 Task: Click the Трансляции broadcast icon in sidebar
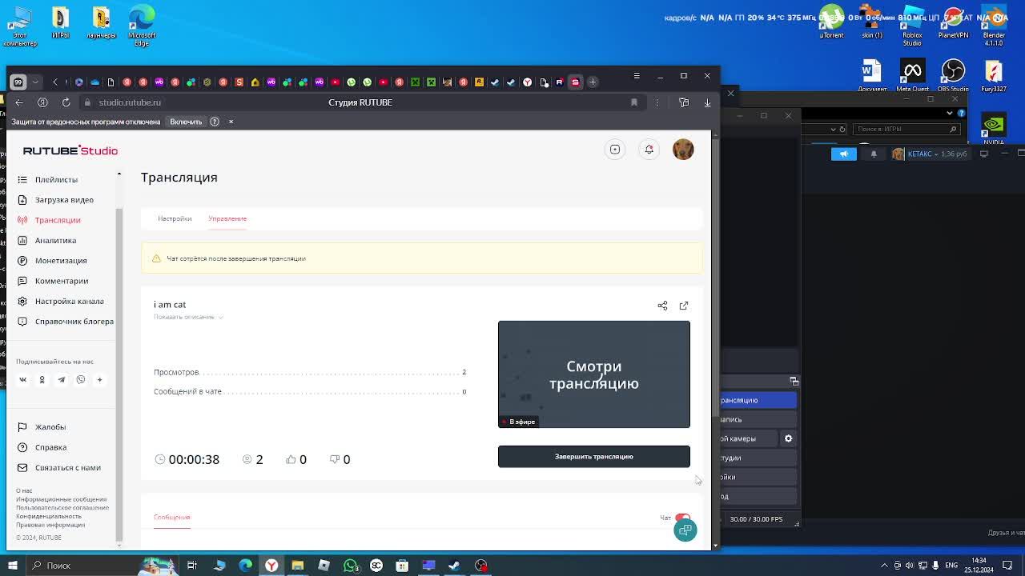[22, 220]
